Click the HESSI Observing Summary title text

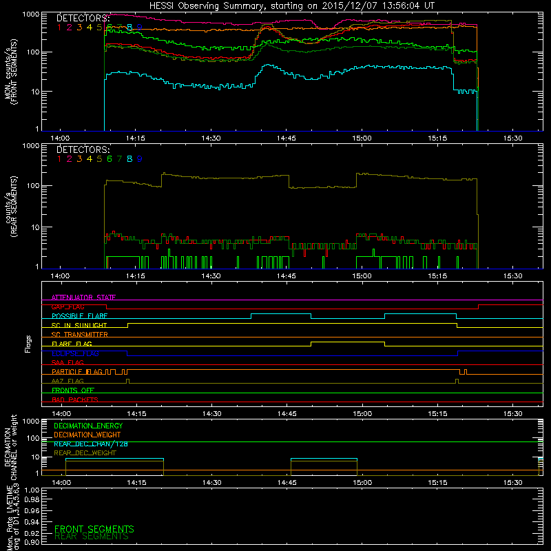pyautogui.click(x=291, y=6)
